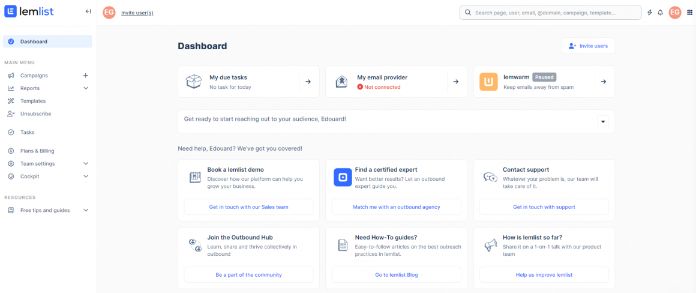Expand the Get ready to start panel
Viewport: 696px width, 293px height.
tap(603, 121)
